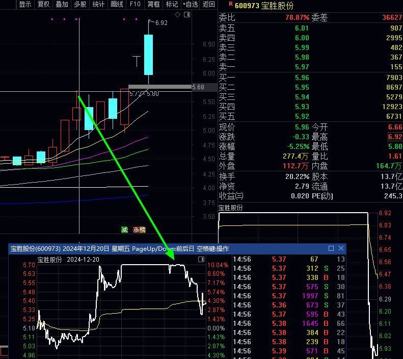Click the 6.92 high label on the candlestick
403x359 pixels.
161,22
